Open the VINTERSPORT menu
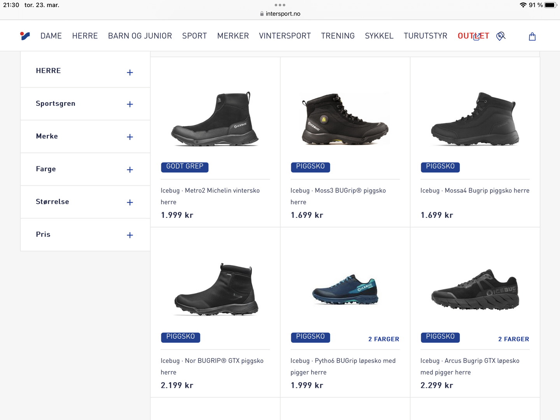 (285, 36)
